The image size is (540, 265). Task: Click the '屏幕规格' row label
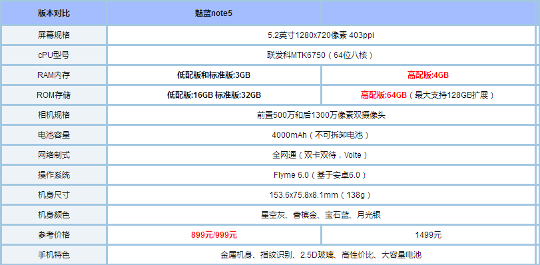54,35
